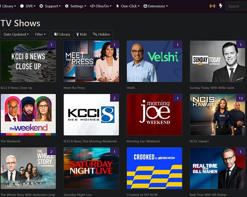Open KCCI 8 News Close Up thumbnail
The image size is (247, 197).
28,61
